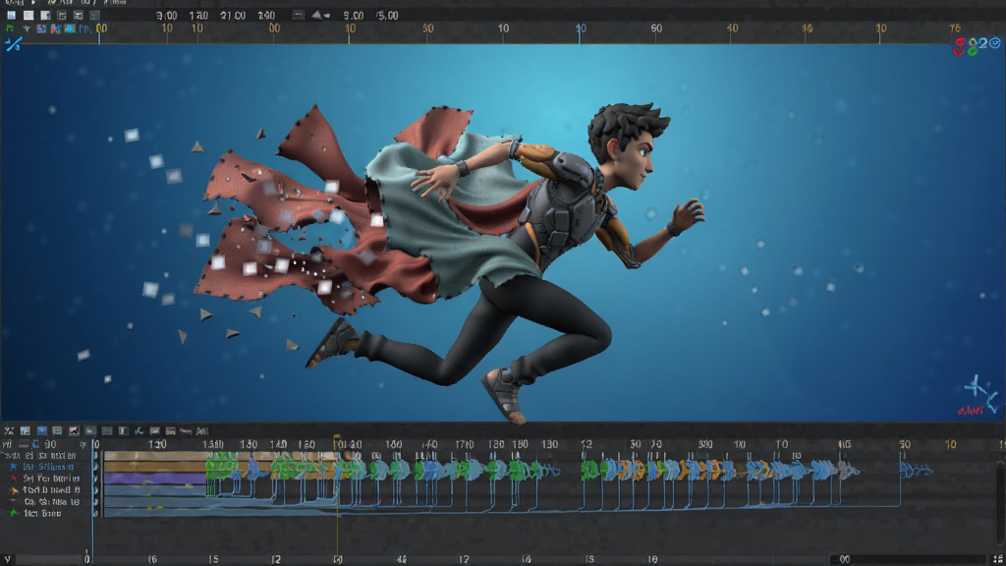Select the track row with the blue star icon

46,467
